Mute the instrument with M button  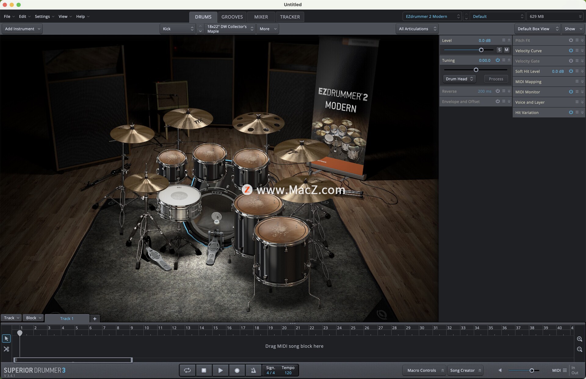507,50
